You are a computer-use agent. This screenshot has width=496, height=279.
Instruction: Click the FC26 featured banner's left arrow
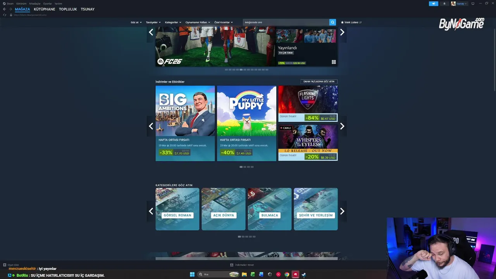(151, 33)
